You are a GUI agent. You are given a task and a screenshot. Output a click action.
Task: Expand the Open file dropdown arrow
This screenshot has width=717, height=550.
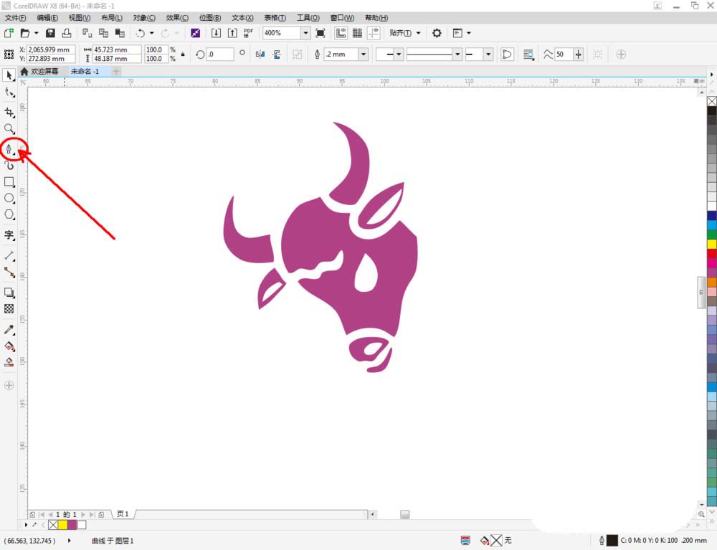pos(36,33)
